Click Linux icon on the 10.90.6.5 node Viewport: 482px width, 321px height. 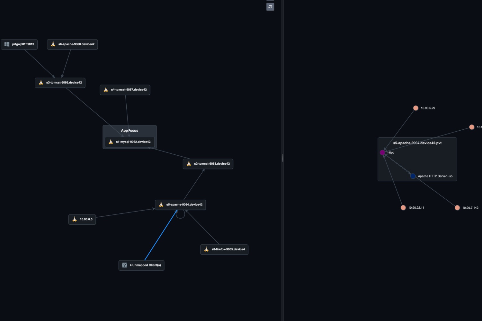tap(75, 219)
